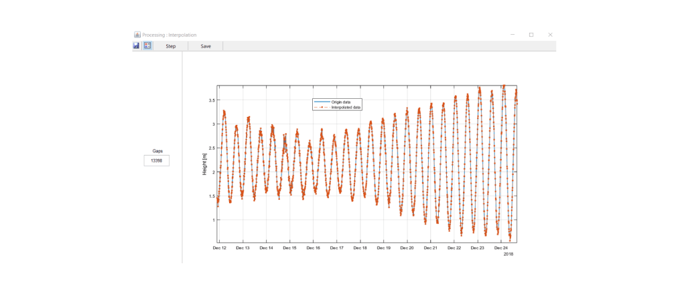Click the Dec 12 x-axis tick label
Image resolution: width=686 pixels, height=308 pixels.
tap(220, 248)
